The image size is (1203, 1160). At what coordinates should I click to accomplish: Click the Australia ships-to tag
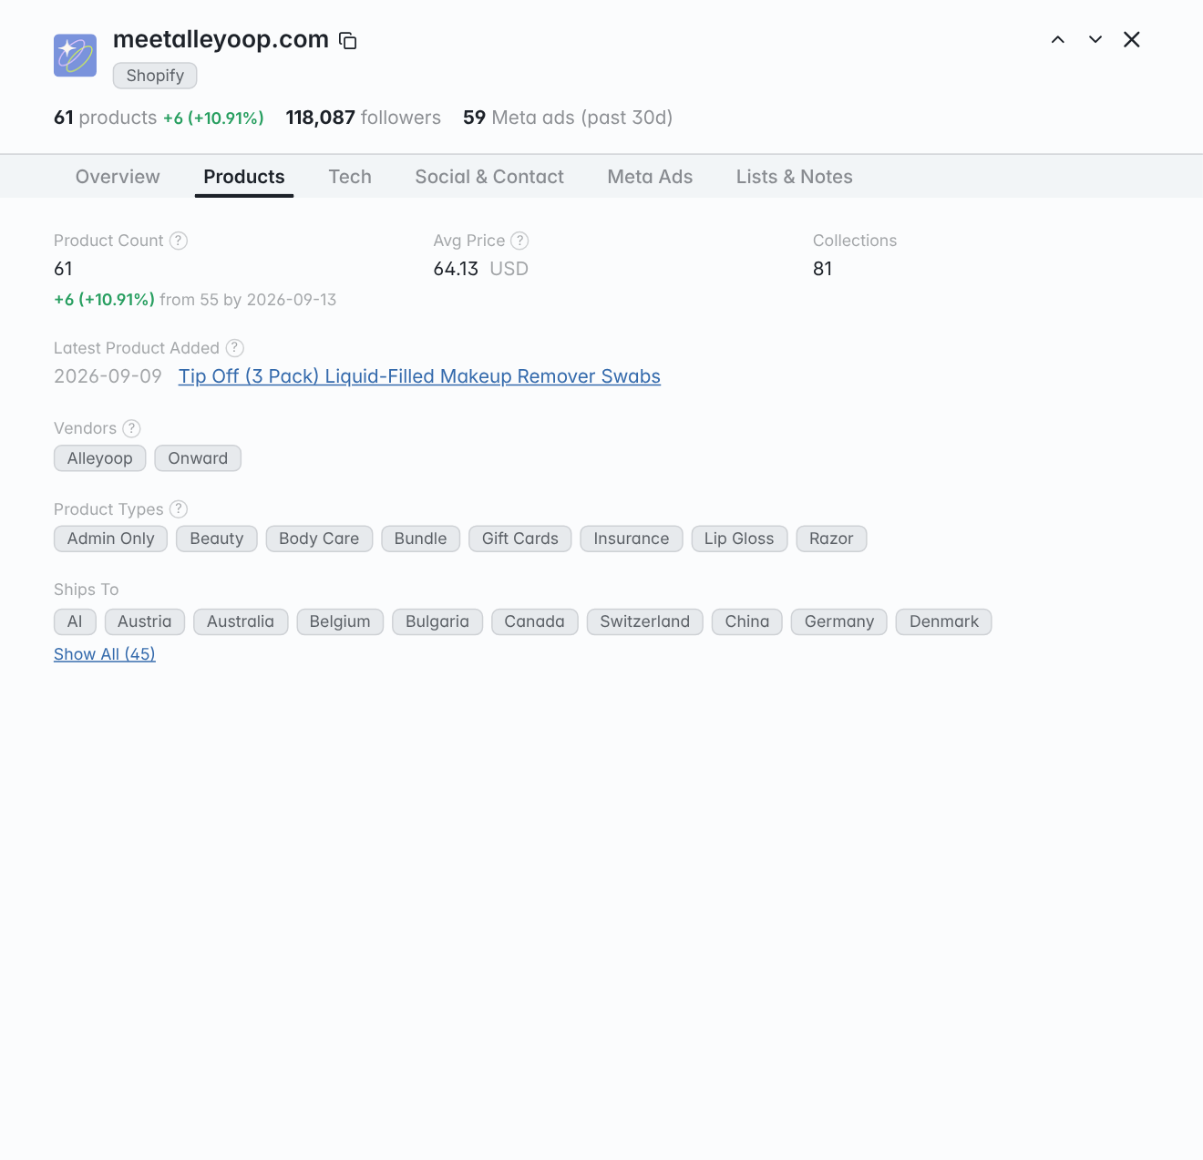241,621
